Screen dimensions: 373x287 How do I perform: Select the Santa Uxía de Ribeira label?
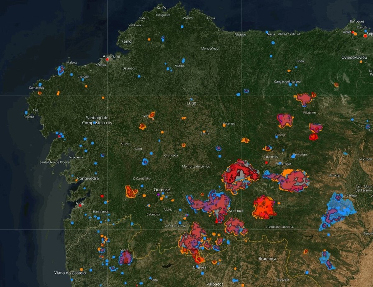(54, 162)
